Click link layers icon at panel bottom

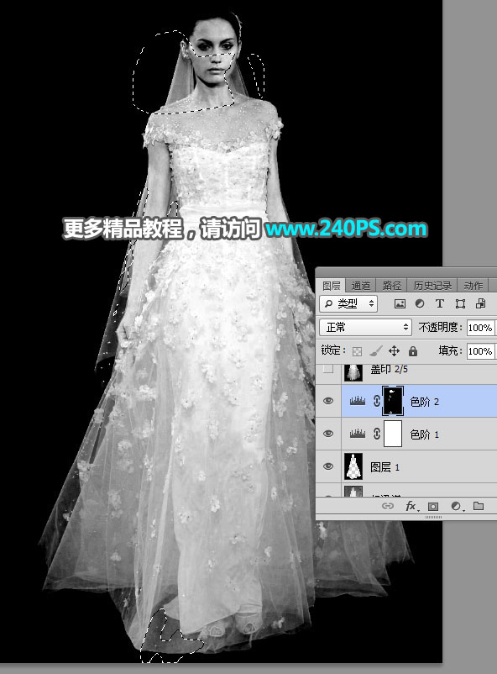coord(388,506)
